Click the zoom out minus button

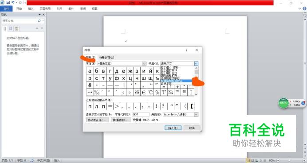(x=278, y=160)
